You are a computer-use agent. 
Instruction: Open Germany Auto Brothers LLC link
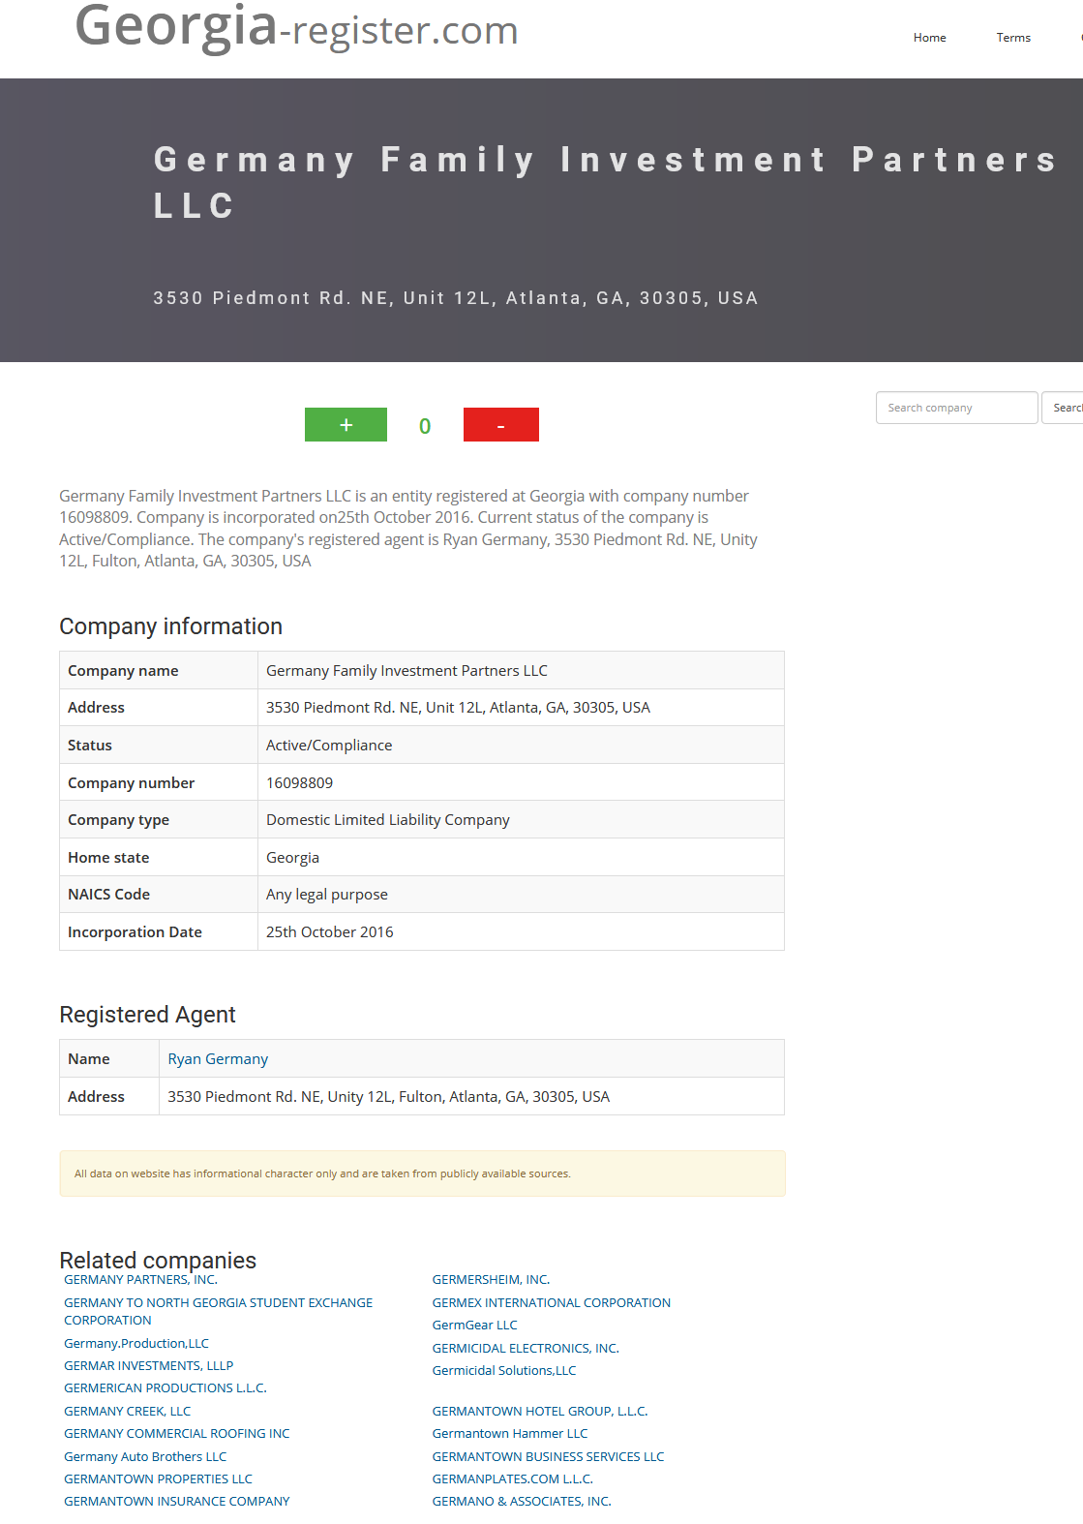click(x=145, y=1457)
